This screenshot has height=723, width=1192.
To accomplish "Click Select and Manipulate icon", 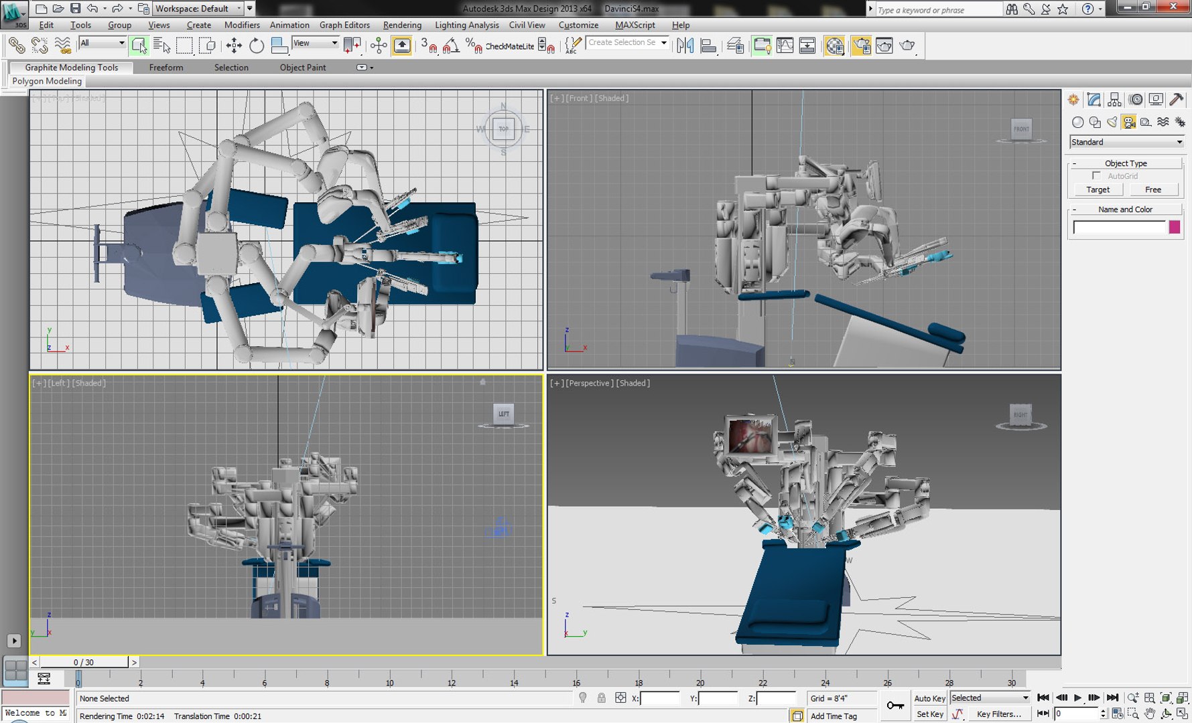I will pos(379,46).
